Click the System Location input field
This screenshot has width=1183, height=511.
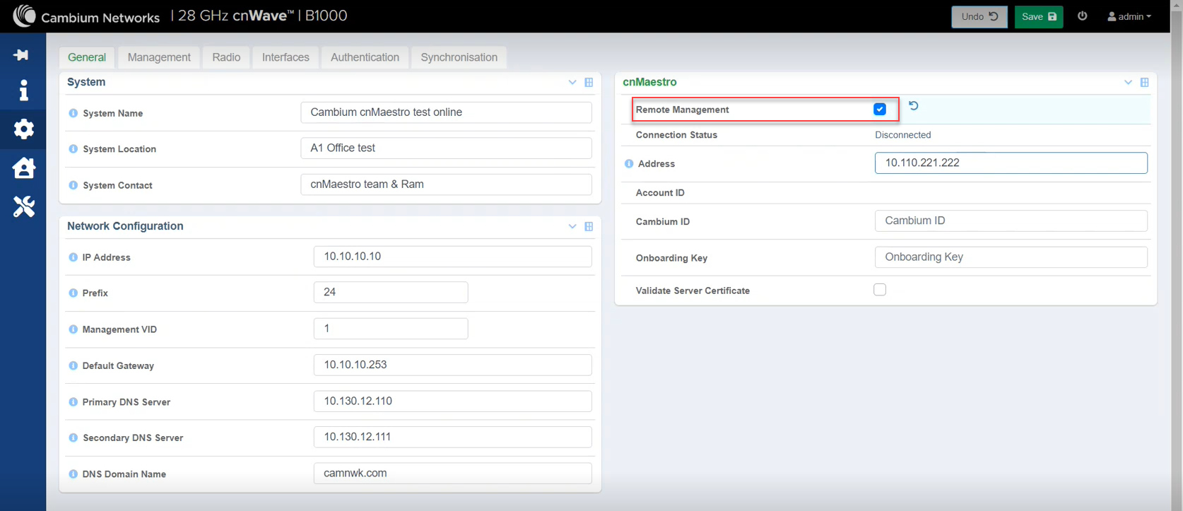[x=446, y=148]
